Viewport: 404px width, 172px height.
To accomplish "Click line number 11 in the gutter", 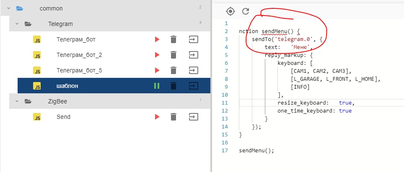I will [225, 103].
